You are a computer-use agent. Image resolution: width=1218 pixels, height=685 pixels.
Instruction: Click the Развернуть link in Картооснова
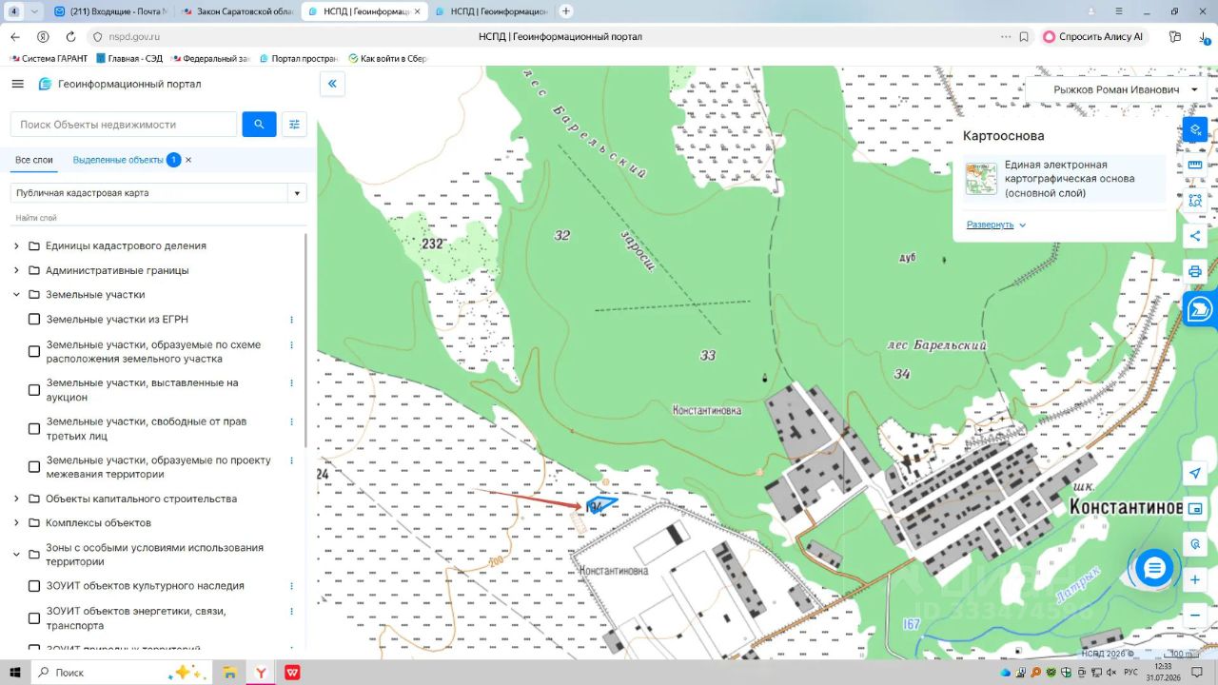coord(990,225)
